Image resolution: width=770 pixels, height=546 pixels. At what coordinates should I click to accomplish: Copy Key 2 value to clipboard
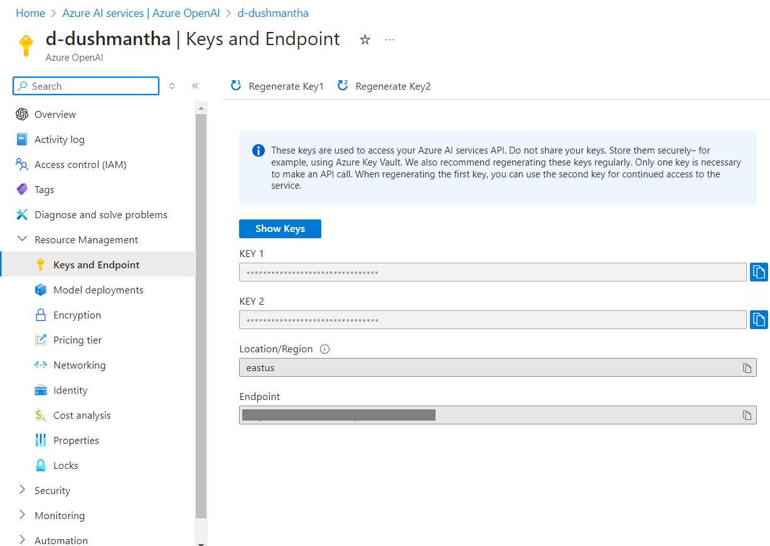coord(759,320)
